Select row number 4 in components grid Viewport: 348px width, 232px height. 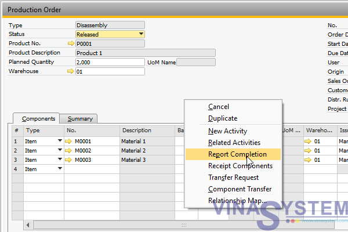(x=17, y=169)
